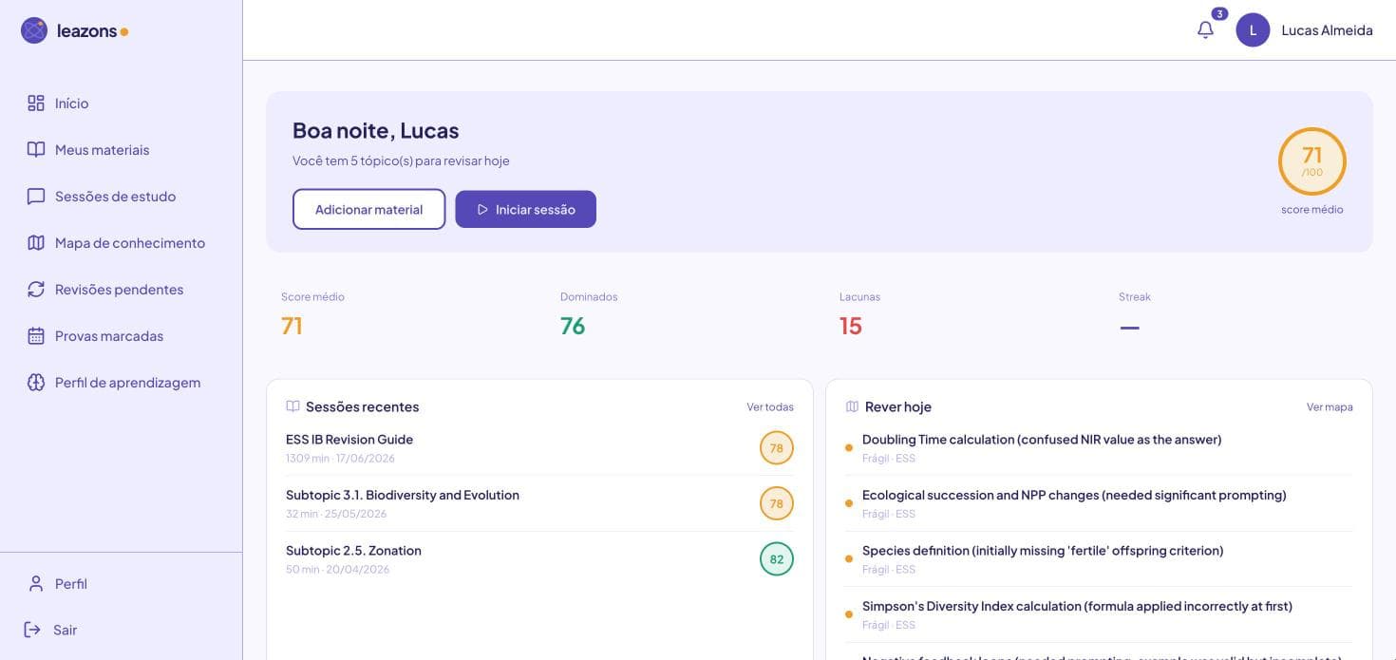
Task: Start a session with Iniciar sessão
Action: tap(525, 209)
